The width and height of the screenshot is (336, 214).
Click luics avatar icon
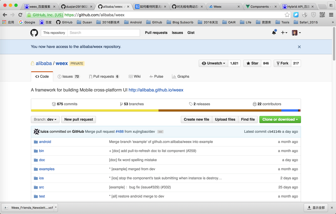point(36,132)
